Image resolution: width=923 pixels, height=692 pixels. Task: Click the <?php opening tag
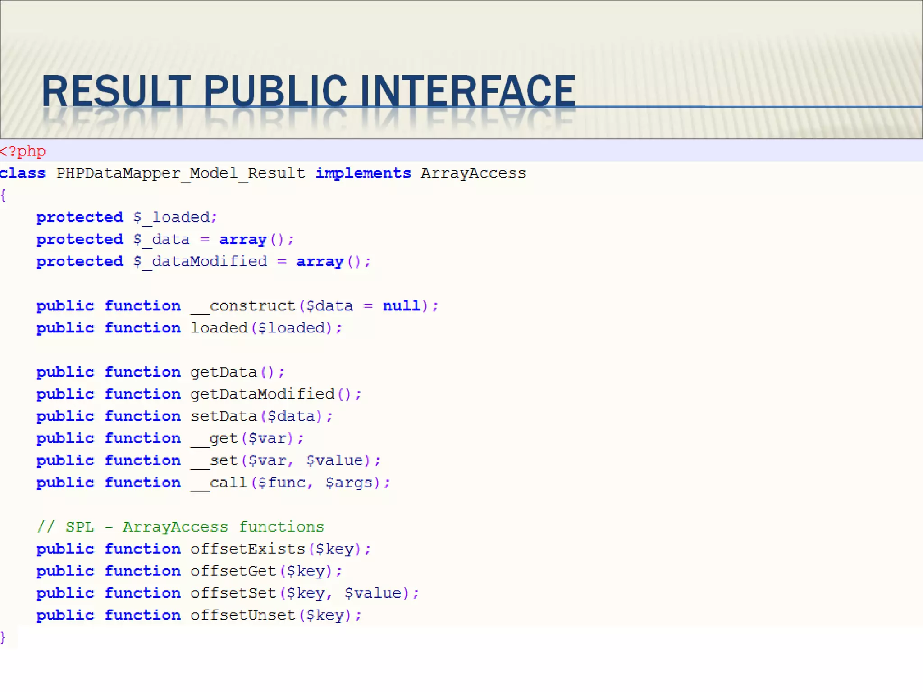tap(23, 151)
